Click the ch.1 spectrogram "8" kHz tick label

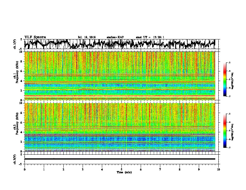point(21,61)
